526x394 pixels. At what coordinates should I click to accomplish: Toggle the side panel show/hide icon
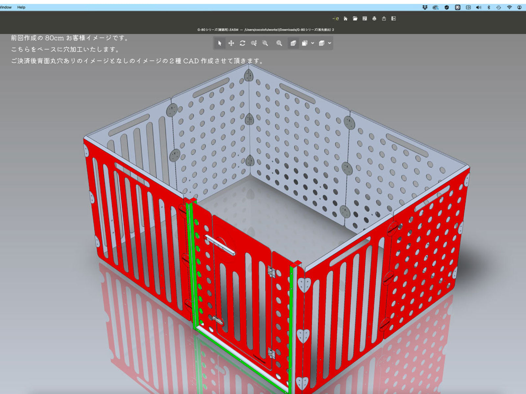pos(394,19)
